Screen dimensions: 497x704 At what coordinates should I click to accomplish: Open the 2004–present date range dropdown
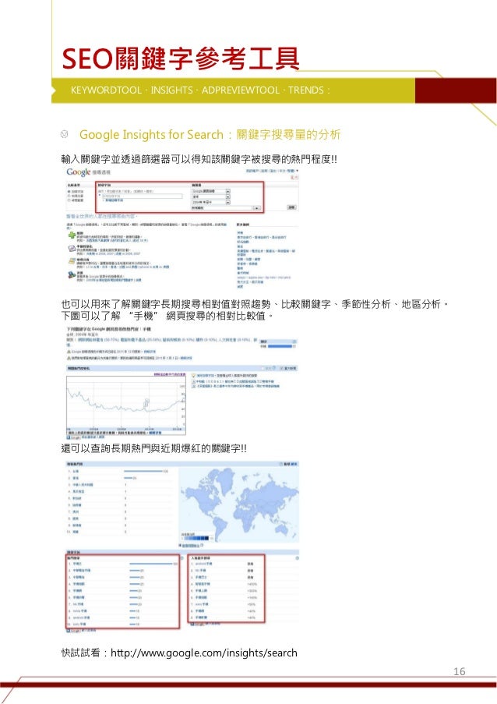click(211, 202)
